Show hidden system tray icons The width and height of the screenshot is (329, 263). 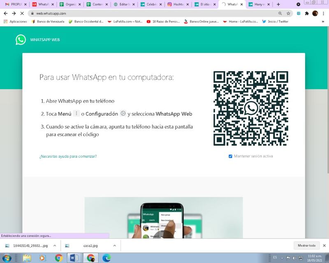(282, 258)
